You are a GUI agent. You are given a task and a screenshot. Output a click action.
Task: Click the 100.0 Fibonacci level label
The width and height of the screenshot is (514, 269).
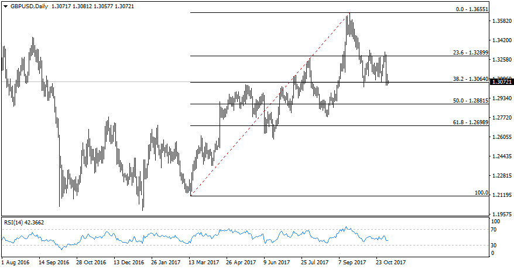(x=481, y=192)
